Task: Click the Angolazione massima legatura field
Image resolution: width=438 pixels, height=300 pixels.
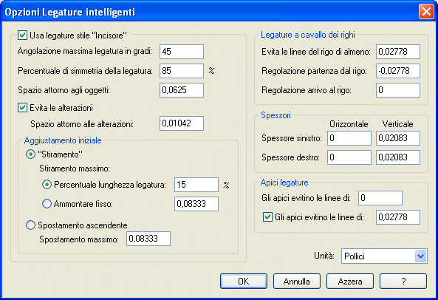Action: coord(182,52)
